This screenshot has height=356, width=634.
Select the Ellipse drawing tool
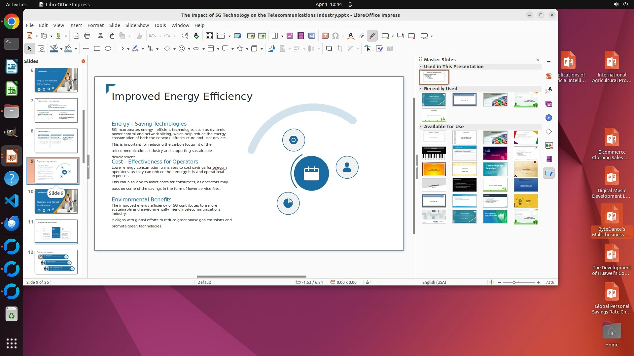(x=108, y=49)
